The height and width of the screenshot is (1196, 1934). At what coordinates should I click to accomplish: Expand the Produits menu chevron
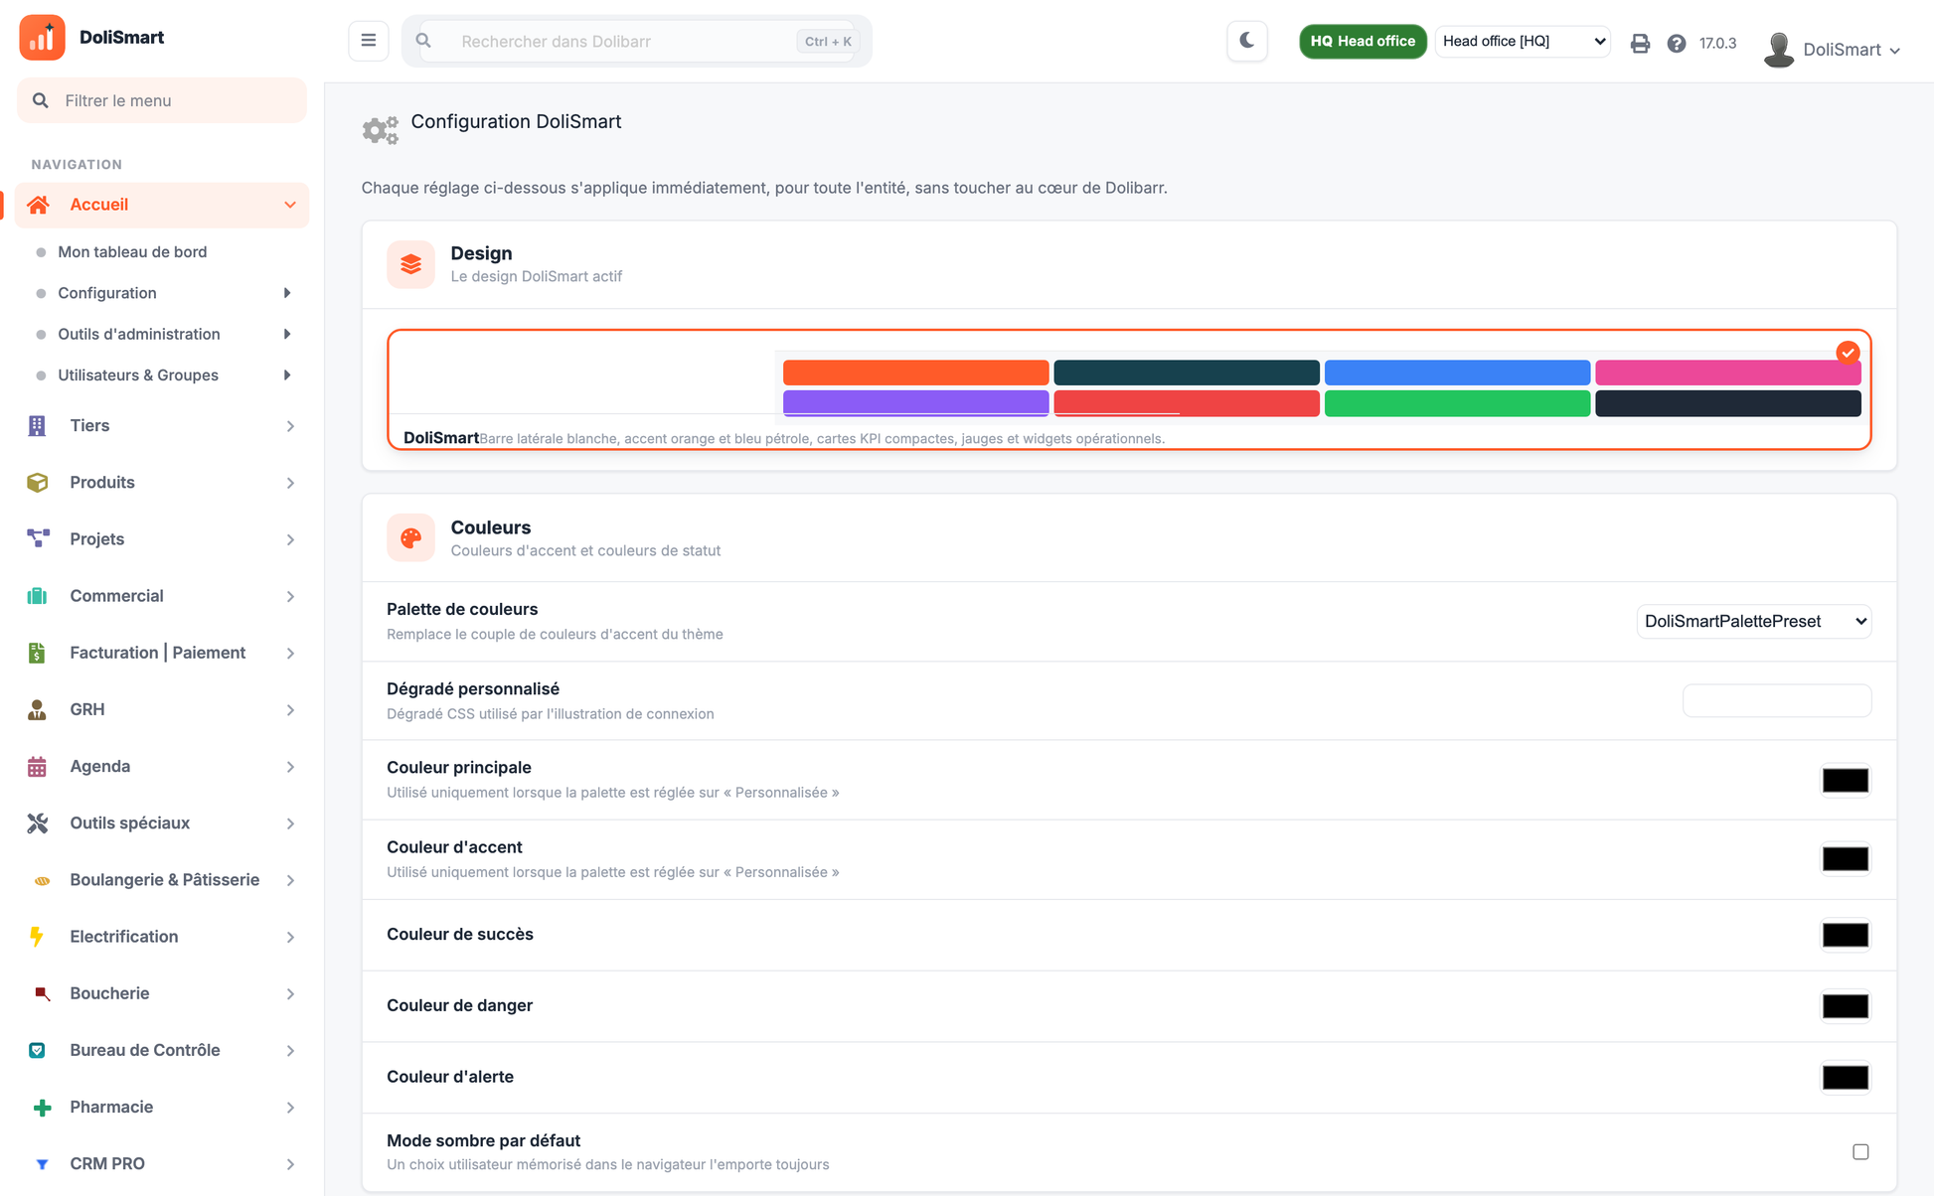click(x=290, y=483)
